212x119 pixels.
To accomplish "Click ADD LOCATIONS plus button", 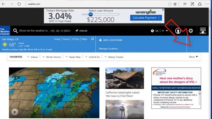I will (x=111, y=40).
